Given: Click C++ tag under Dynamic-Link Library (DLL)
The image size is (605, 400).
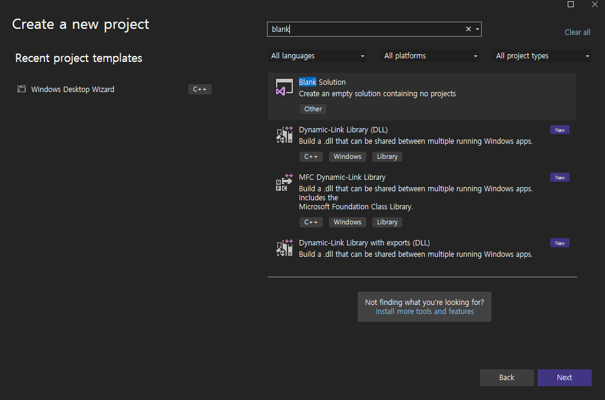Looking at the screenshot, I should [311, 156].
